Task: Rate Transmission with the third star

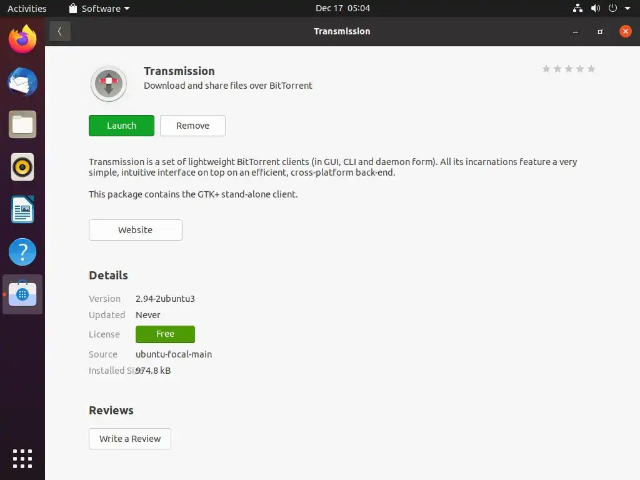Action: point(569,69)
